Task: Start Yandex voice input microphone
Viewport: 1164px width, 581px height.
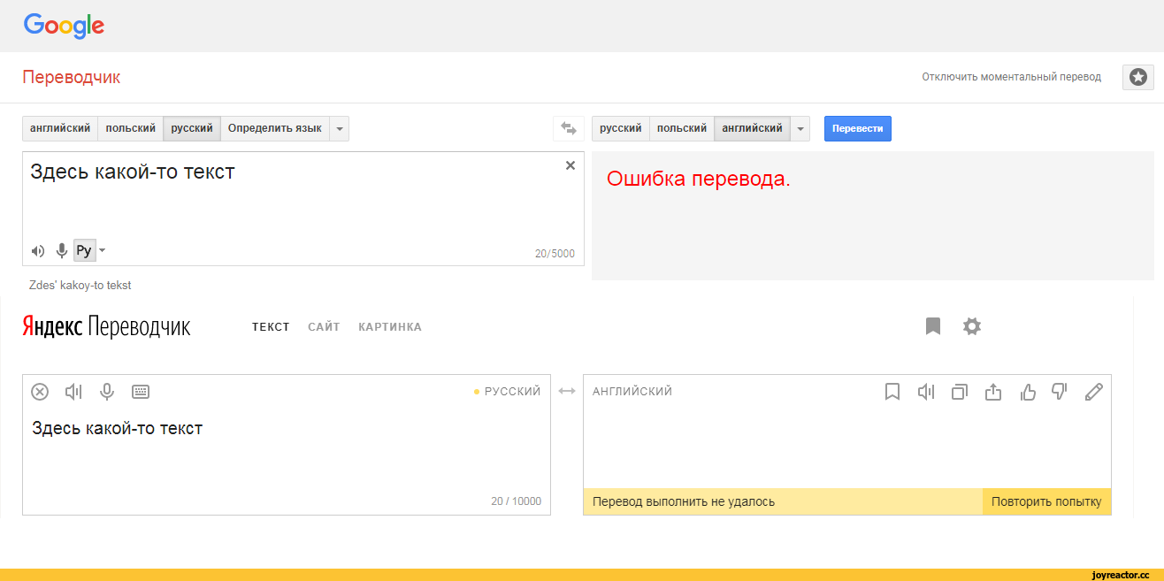Action: (x=107, y=392)
